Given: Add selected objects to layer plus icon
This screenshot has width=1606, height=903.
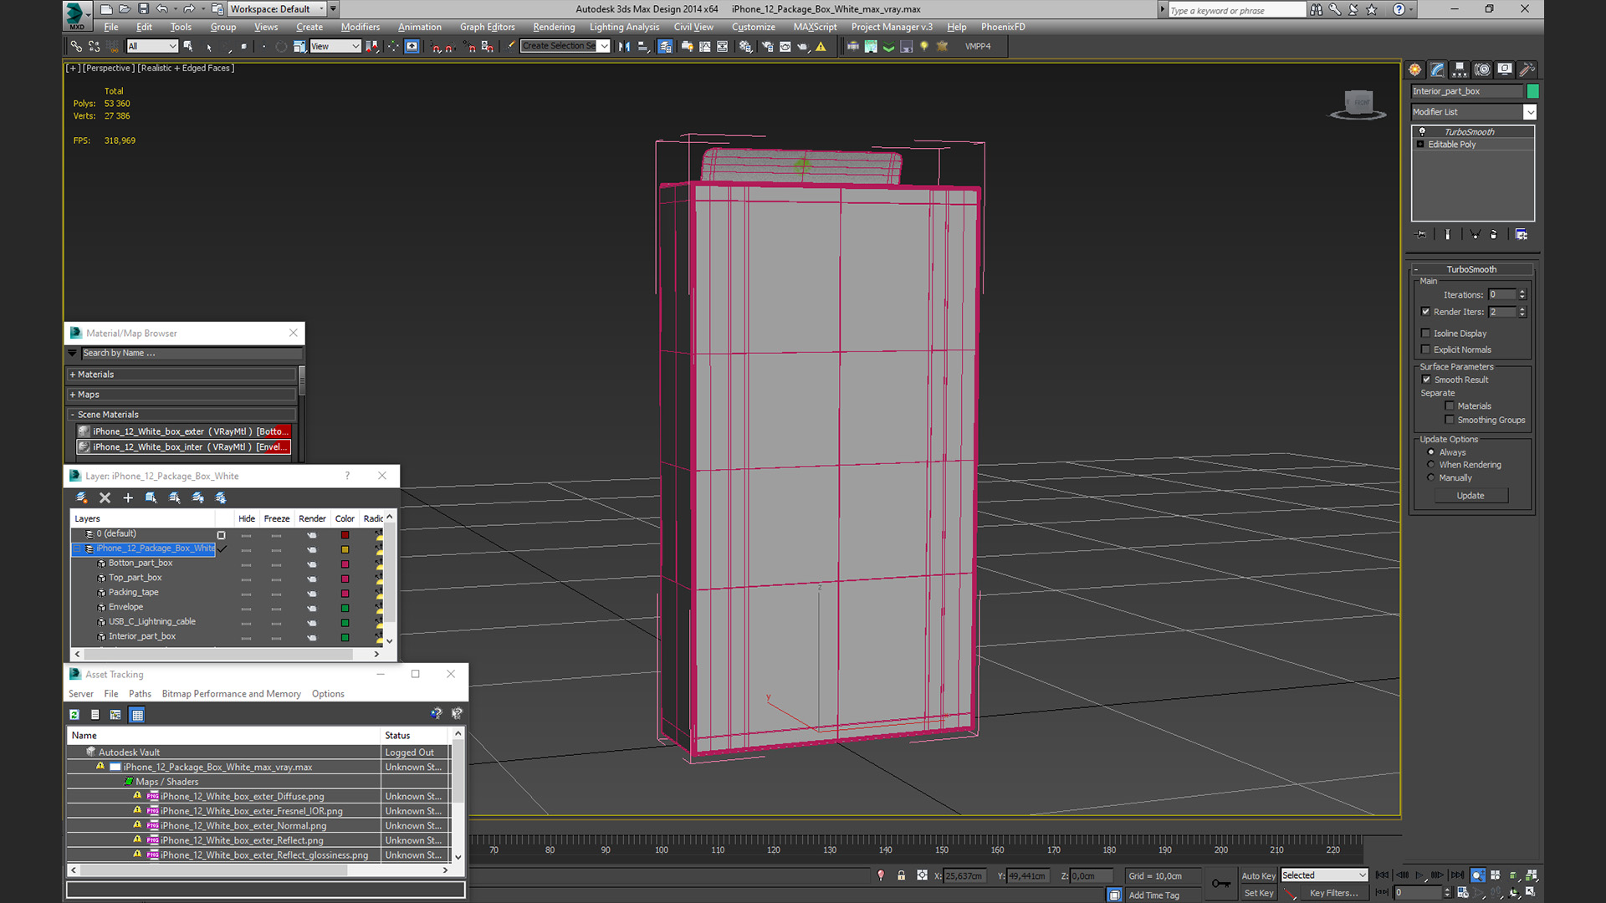Looking at the screenshot, I should pyautogui.click(x=128, y=497).
